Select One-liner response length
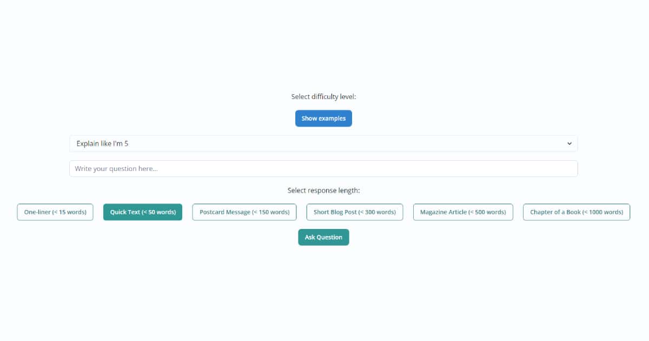 55,212
